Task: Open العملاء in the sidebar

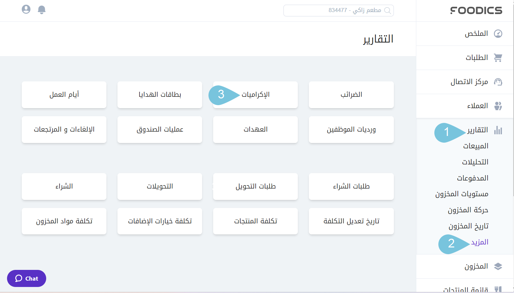Action: (x=465, y=106)
